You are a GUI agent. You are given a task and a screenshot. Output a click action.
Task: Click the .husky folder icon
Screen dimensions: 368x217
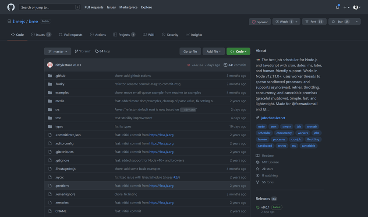pyautogui.click(x=50, y=84)
